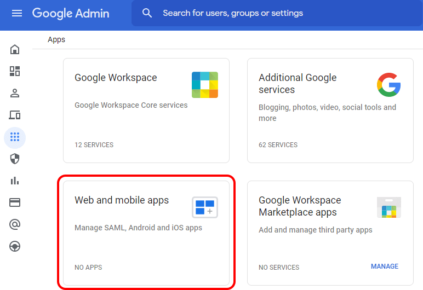Open Account @ icon in sidebar

pyautogui.click(x=15, y=224)
